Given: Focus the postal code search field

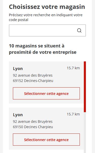Looking at the screenshot, I should [47, 30].
